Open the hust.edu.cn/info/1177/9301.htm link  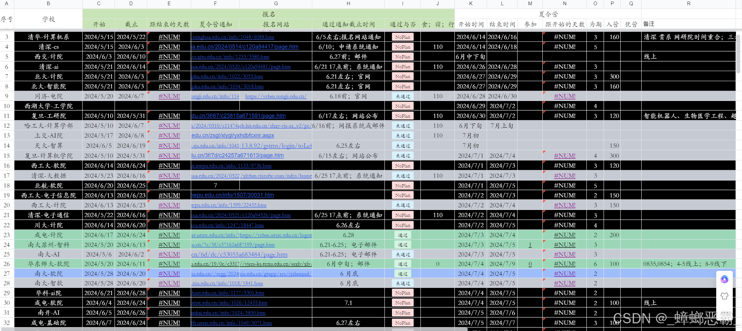point(228,293)
